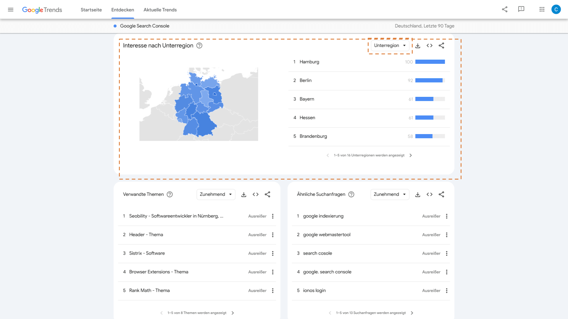Viewport: 568px width, 319px height.
Task: Show next page of Themen
Action: tap(233, 313)
